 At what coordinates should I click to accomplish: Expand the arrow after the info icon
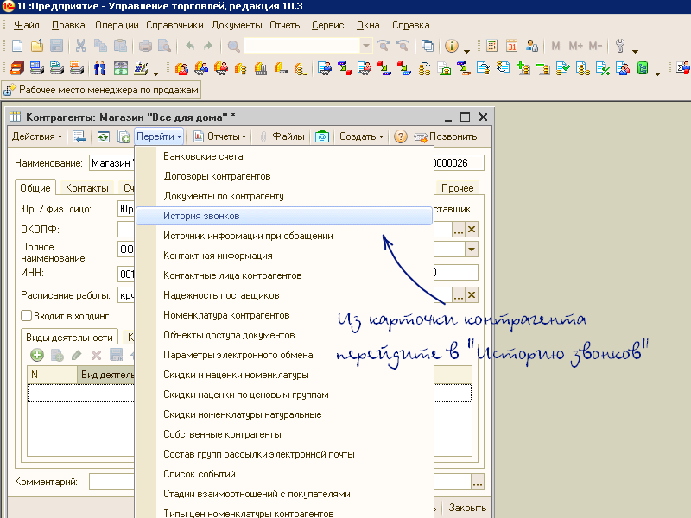[466, 51]
